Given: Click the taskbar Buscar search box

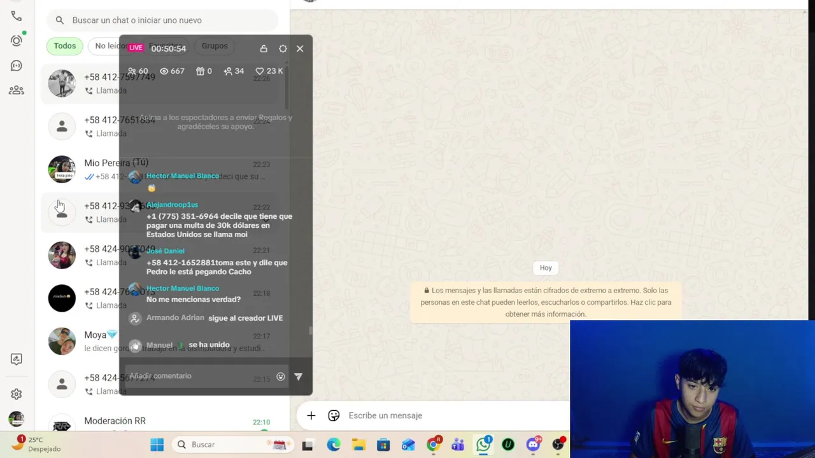Looking at the screenshot, I should click(x=233, y=445).
